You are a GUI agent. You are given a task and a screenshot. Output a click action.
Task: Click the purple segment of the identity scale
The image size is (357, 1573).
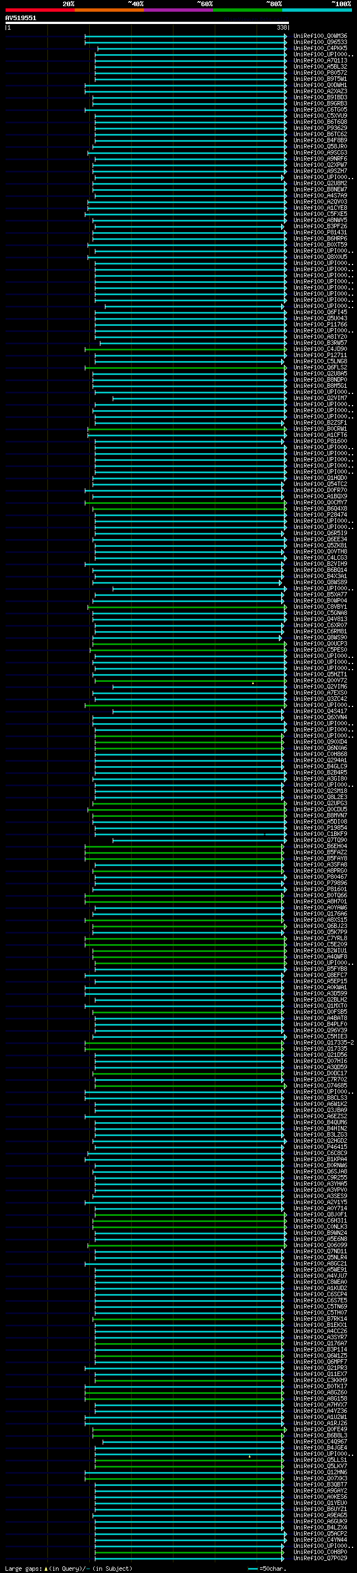pos(178,10)
